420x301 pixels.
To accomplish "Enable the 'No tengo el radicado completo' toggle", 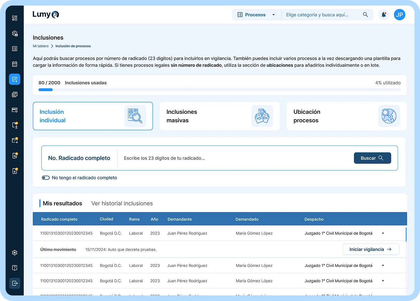I will [x=46, y=178].
